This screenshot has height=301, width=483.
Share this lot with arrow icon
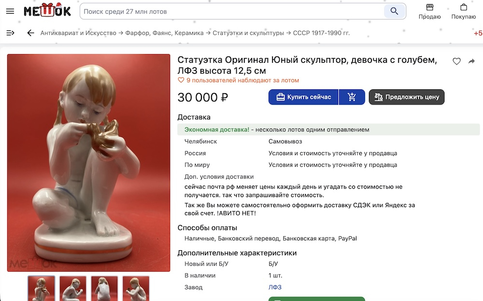tap(471, 61)
